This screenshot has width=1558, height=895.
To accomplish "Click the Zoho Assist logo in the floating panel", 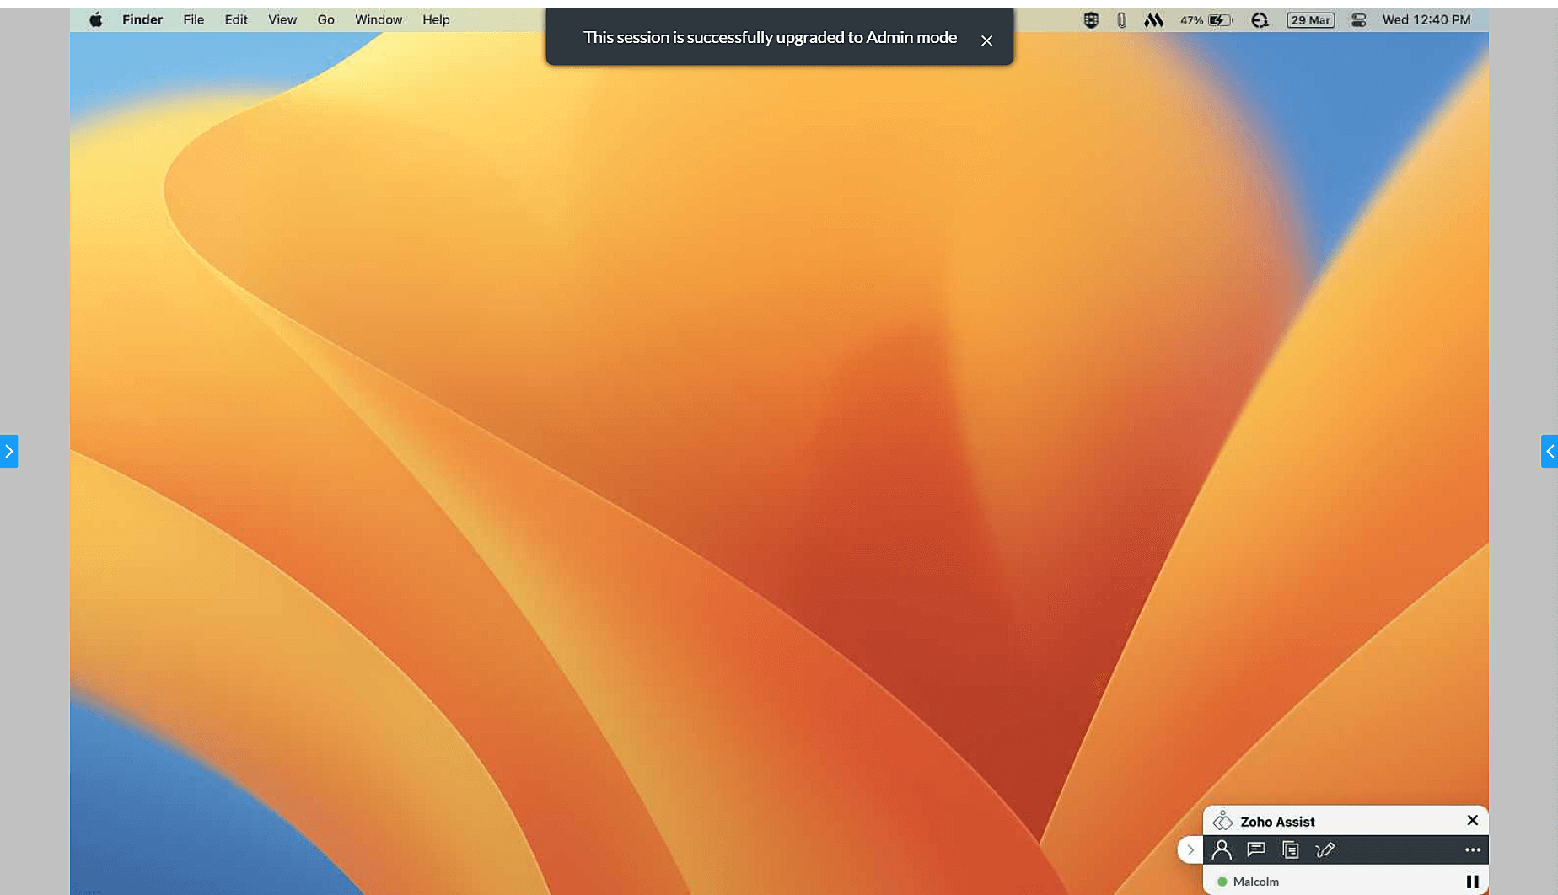I will click(1222, 820).
